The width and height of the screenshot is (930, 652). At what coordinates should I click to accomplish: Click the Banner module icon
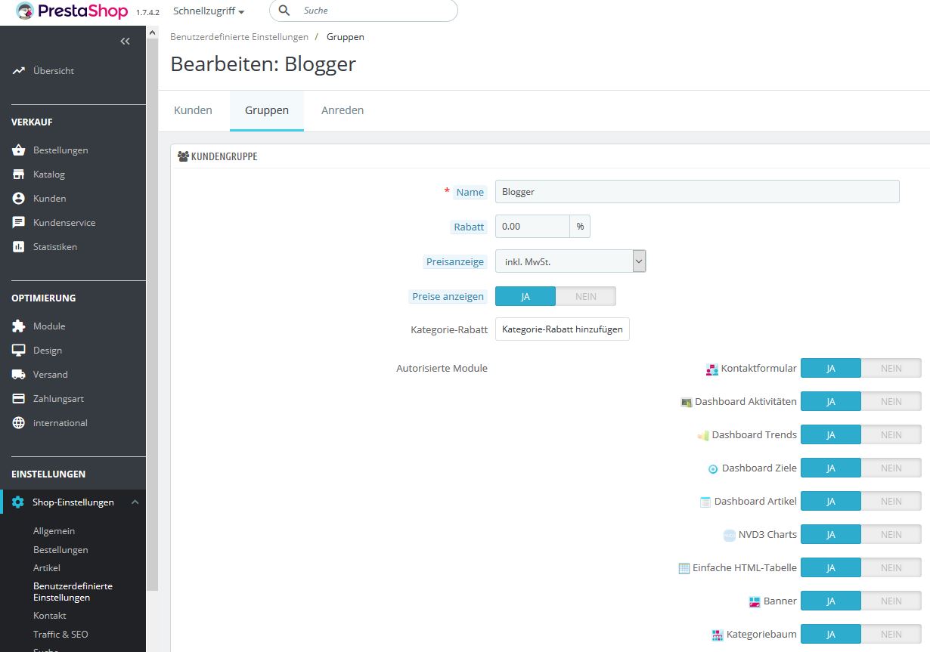755,602
